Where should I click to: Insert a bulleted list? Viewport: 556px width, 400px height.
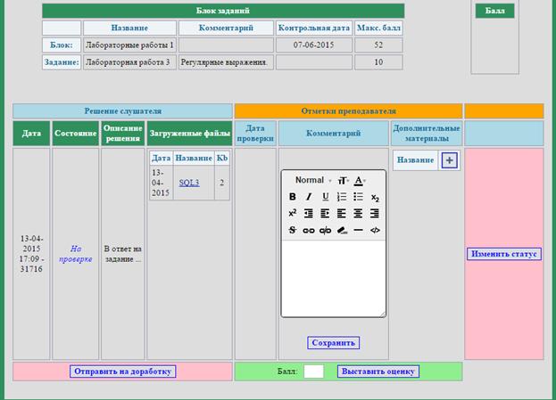pyautogui.click(x=358, y=197)
